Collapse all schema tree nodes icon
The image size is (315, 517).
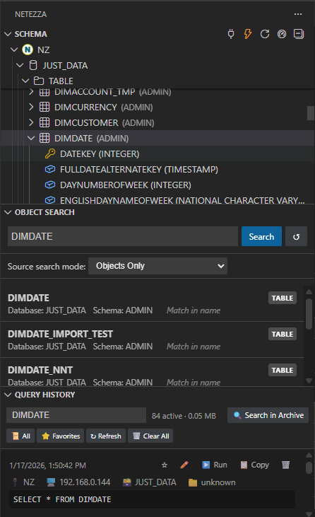(299, 34)
